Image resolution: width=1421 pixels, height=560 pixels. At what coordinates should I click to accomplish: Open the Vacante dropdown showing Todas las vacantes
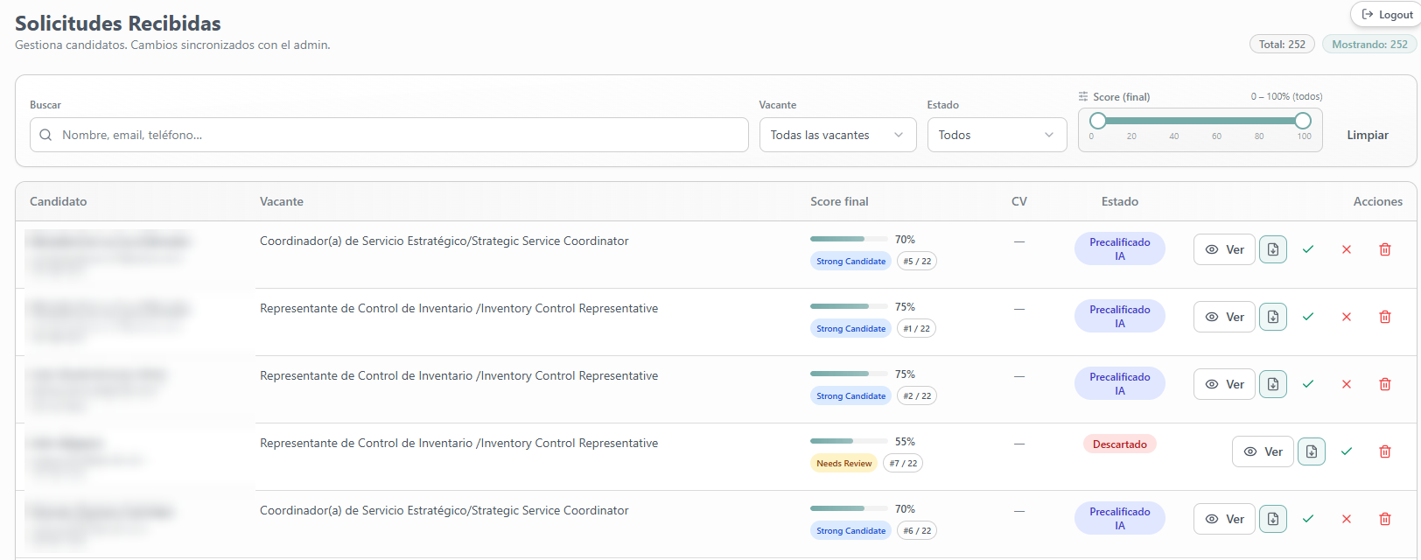pyautogui.click(x=837, y=135)
